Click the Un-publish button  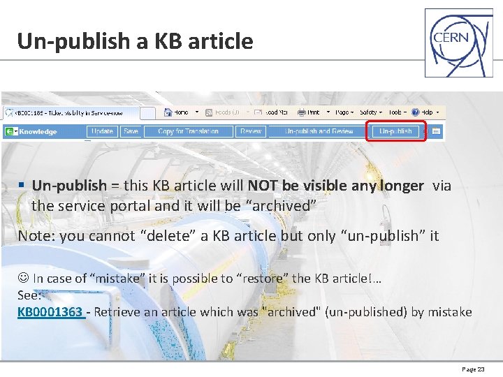tap(395, 131)
